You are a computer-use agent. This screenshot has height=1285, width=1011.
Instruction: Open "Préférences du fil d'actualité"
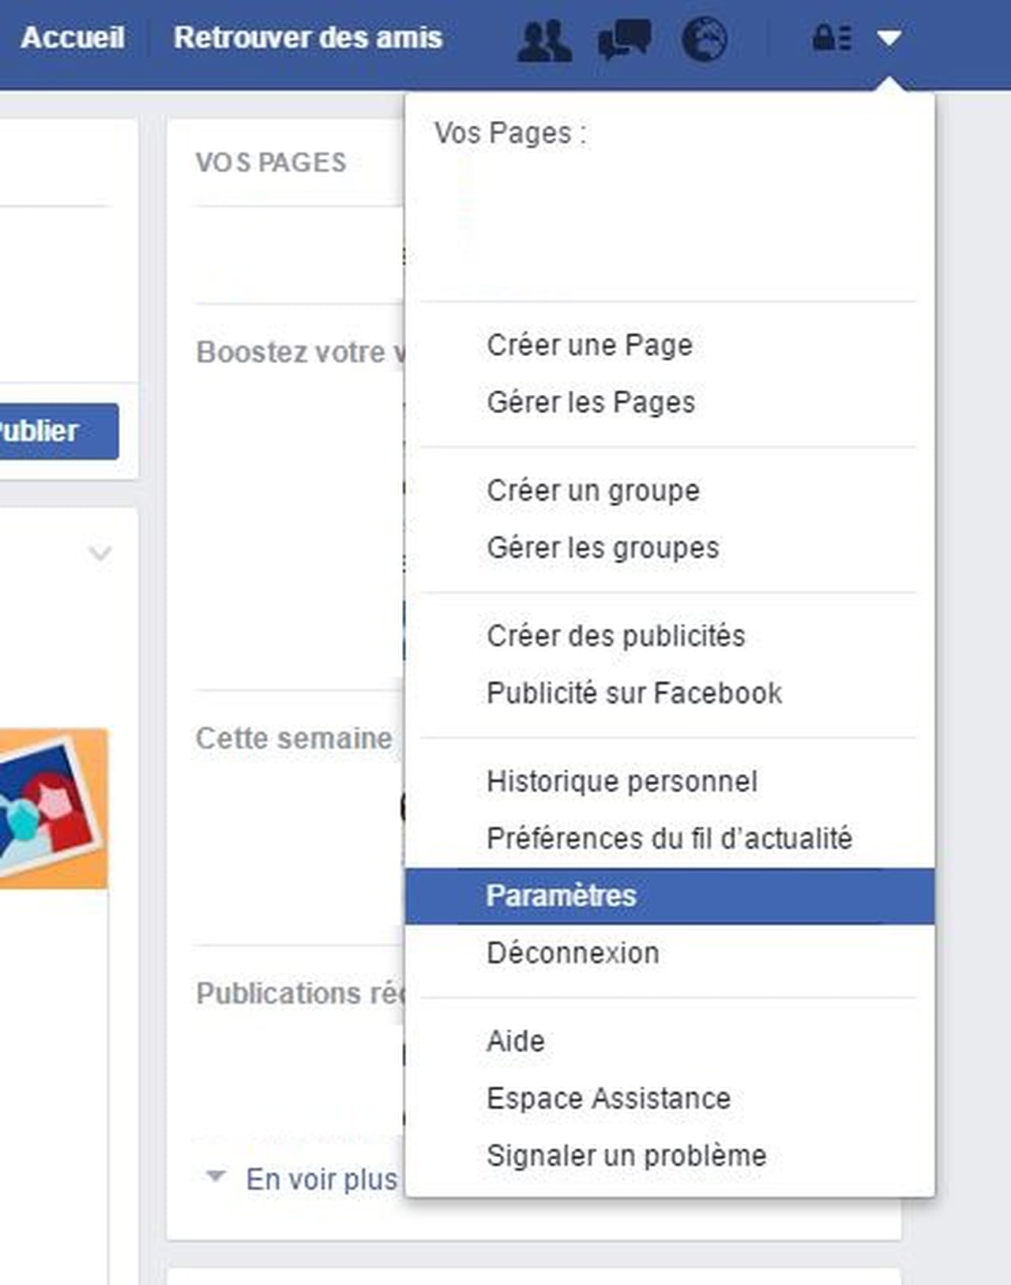click(x=669, y=839)
